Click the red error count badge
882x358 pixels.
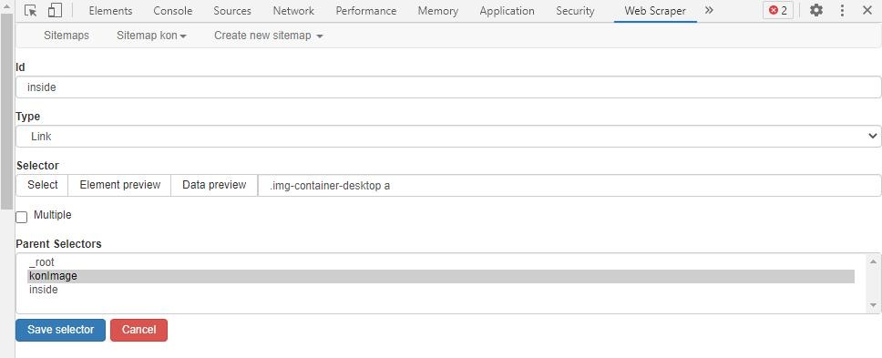(778, 10)
